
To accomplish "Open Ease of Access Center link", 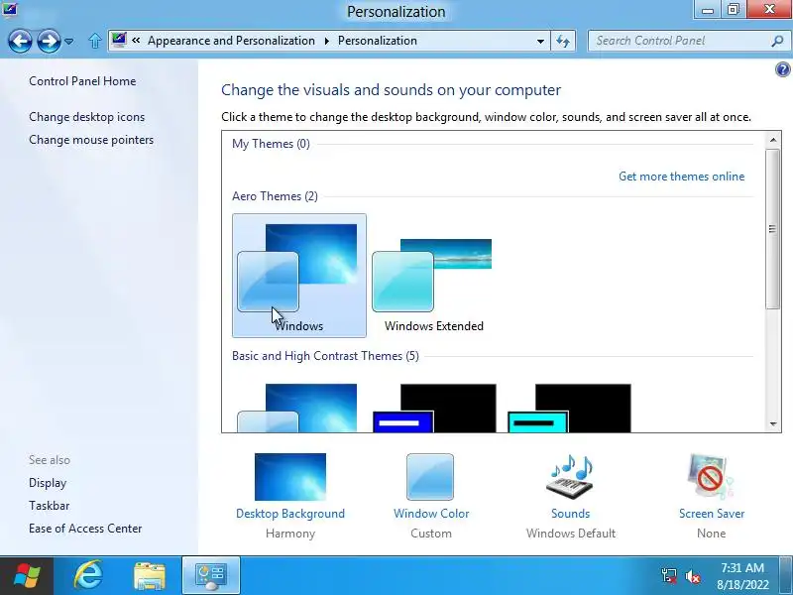I will click(85, 529).
